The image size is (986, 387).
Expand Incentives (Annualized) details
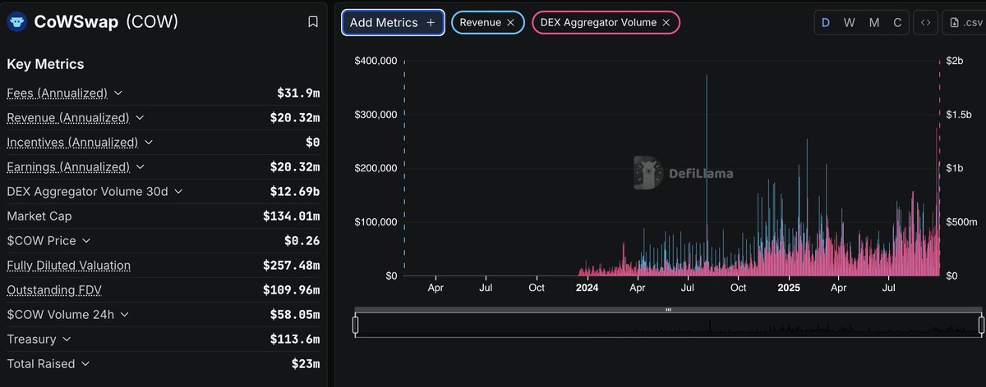(x=148, y=143)
